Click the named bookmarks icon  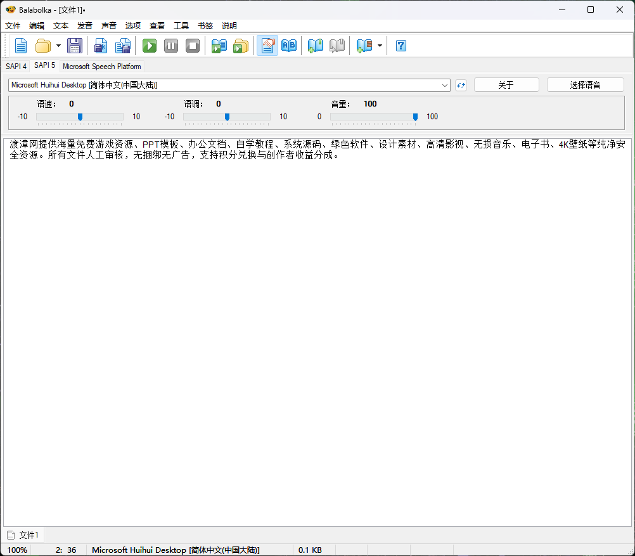pos(364,46)
